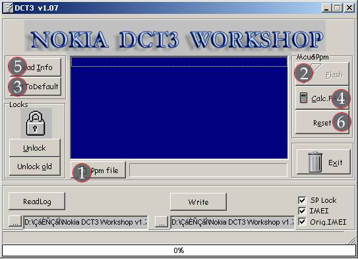The width and height of the screenshot is (358, 259).
Task: Disable the Orig.IMEI checkbox
Action: click(302, 221)
